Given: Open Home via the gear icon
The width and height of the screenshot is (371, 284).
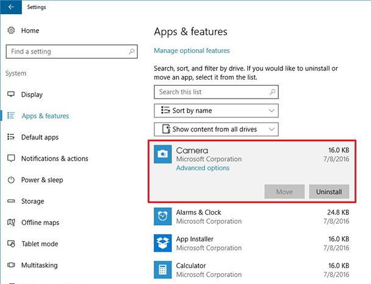Looking at the screenshot, I should 11,30.
